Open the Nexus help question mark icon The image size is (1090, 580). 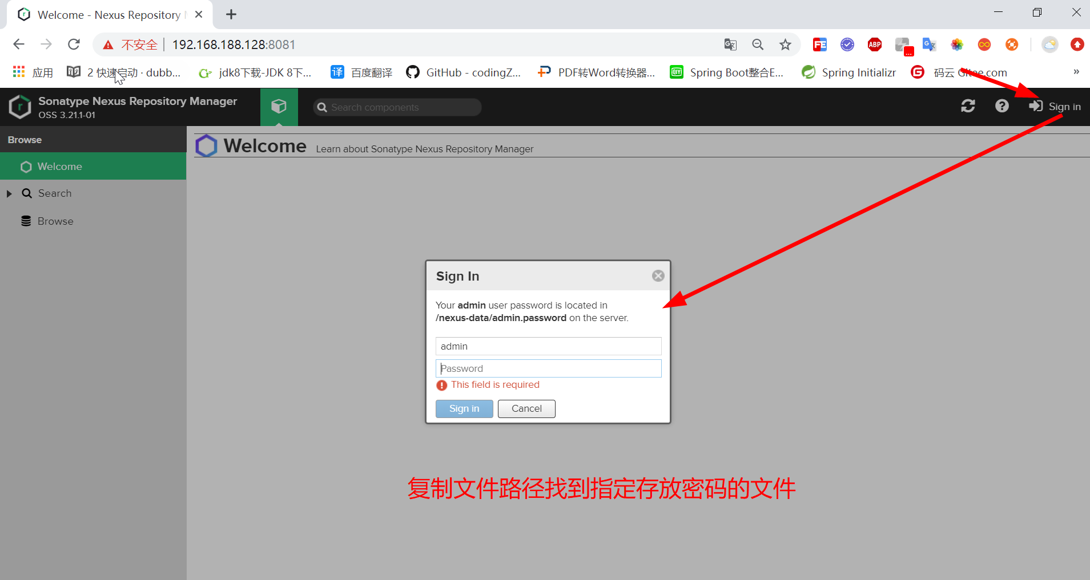[x=1001, y=106]
